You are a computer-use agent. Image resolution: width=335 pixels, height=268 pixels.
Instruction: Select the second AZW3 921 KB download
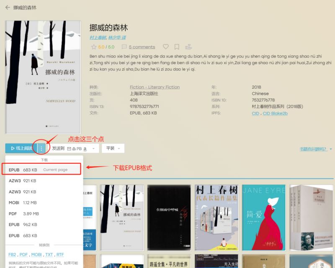pos(44,192)
